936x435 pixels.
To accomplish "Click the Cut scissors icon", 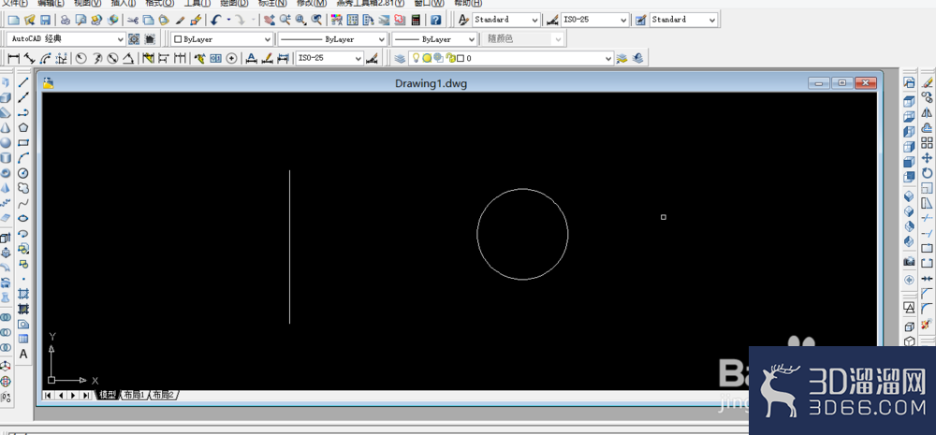I will [132, 20].
